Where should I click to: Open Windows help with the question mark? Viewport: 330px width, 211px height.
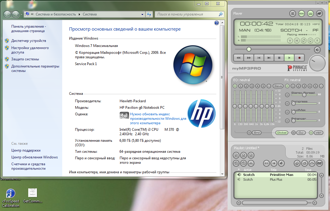217,23
